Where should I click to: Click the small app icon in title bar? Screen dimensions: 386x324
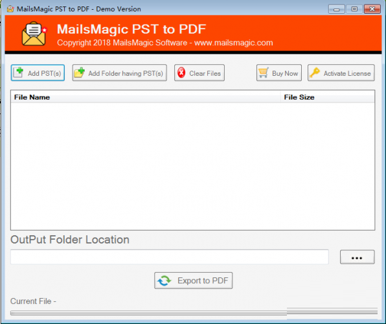pyautogui.click(x=10, y=9)
